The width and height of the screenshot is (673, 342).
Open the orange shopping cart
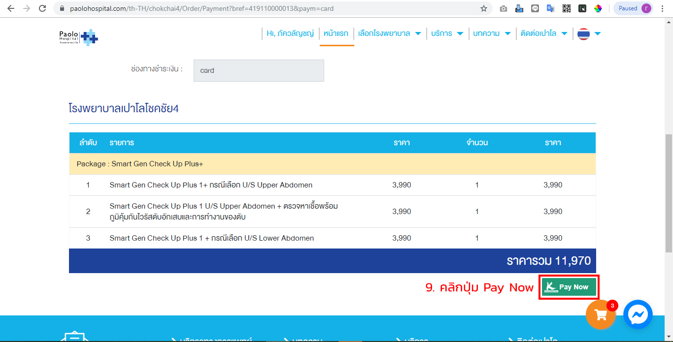[x=601, y=314]
